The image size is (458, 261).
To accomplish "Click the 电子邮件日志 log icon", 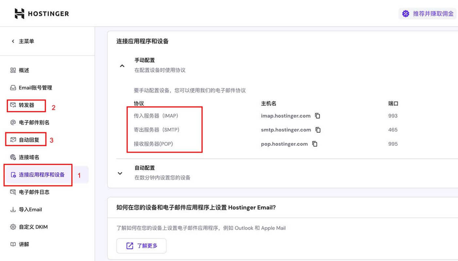I will coord(13,192).
